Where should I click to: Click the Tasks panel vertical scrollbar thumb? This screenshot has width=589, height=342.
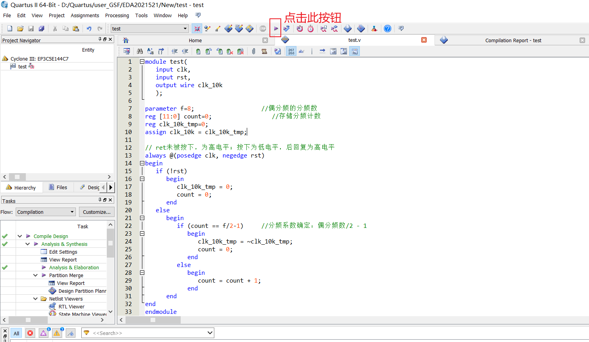(110, 243)
